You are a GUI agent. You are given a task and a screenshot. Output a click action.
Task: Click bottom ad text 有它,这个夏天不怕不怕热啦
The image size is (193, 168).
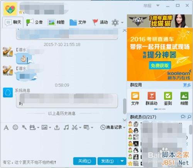point(29,162)
